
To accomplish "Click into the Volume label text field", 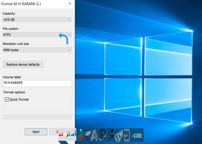I will click(x=37, y=83).
